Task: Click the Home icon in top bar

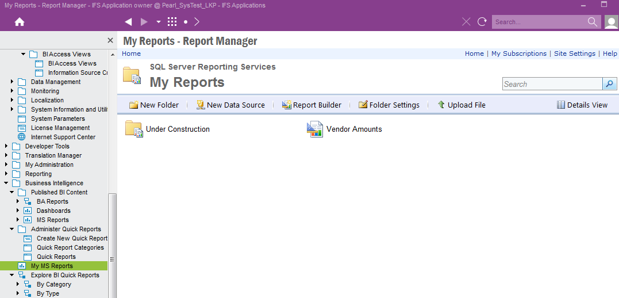Action: [x=20, y=22]
